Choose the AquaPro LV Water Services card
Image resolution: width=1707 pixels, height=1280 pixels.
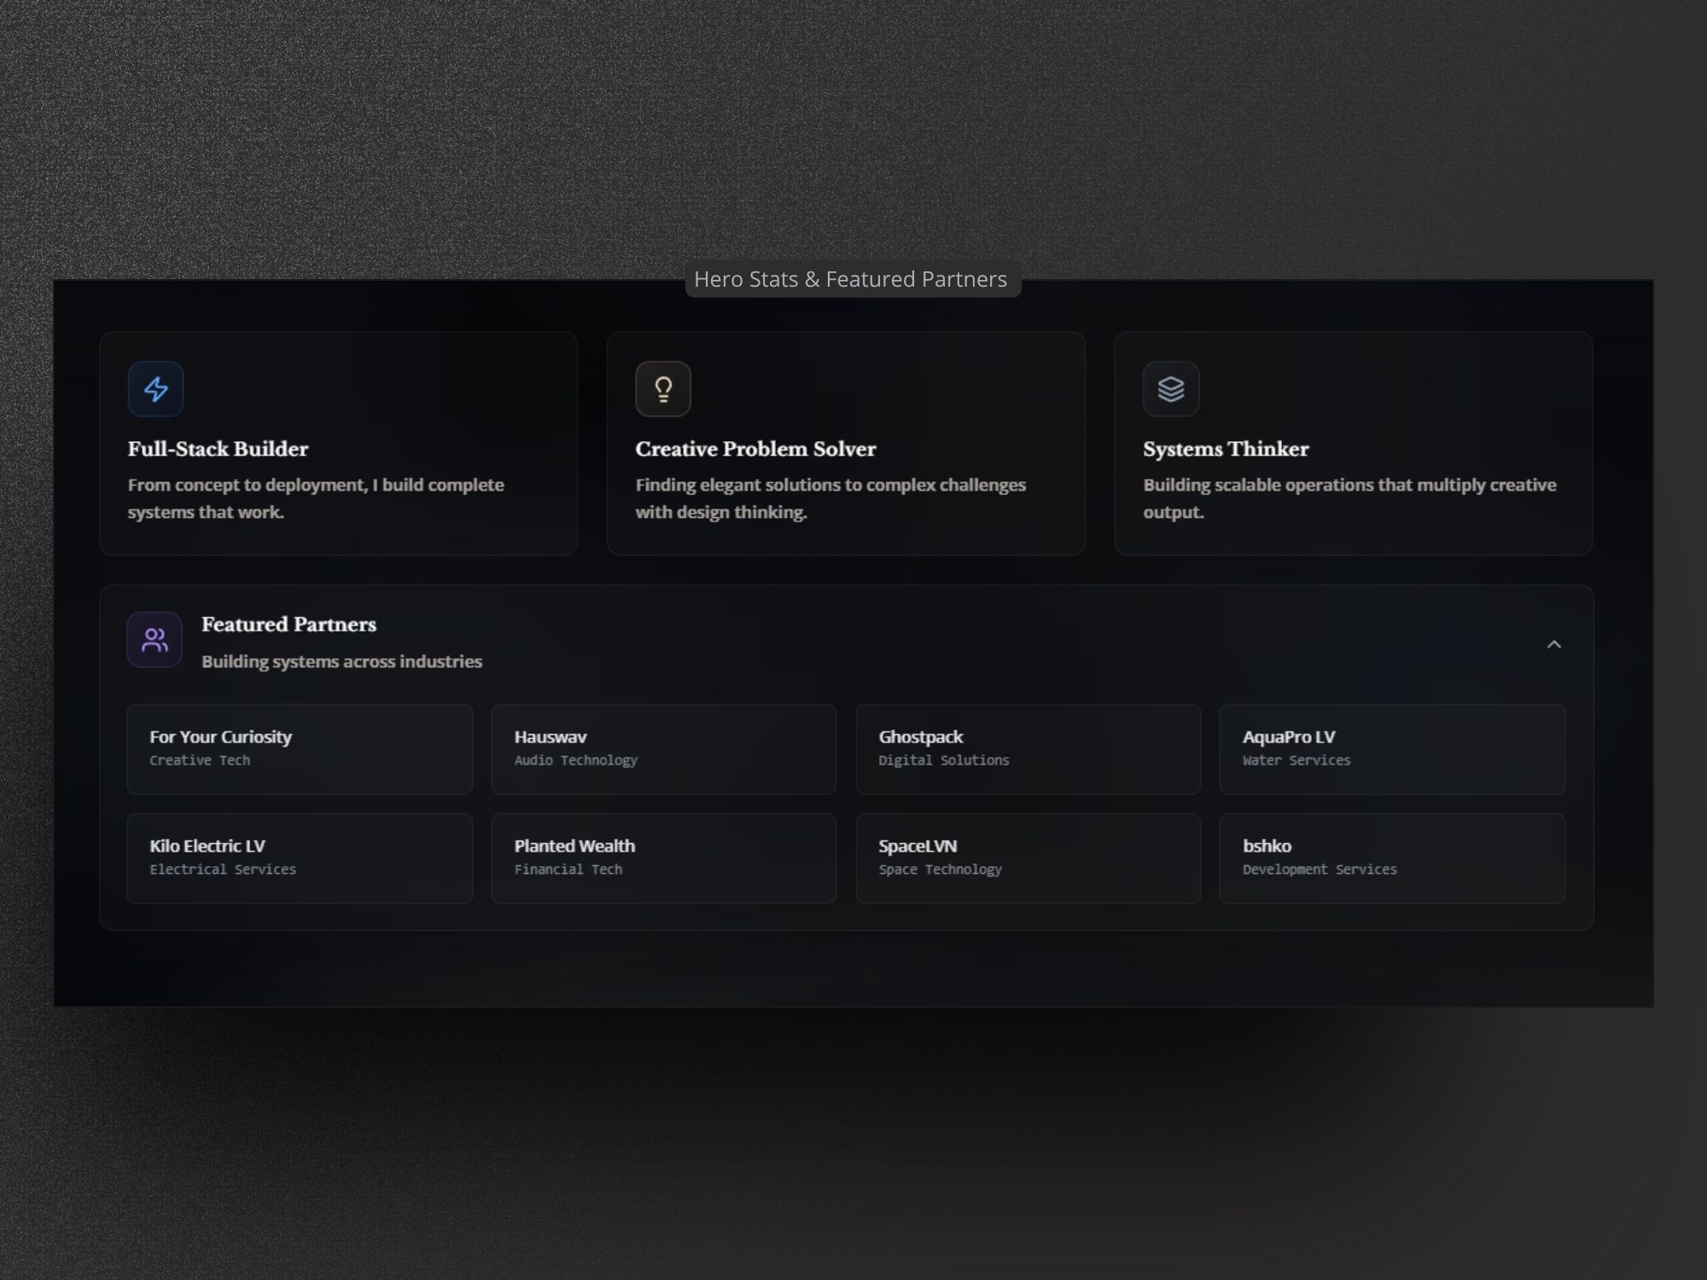[1391, 748]
